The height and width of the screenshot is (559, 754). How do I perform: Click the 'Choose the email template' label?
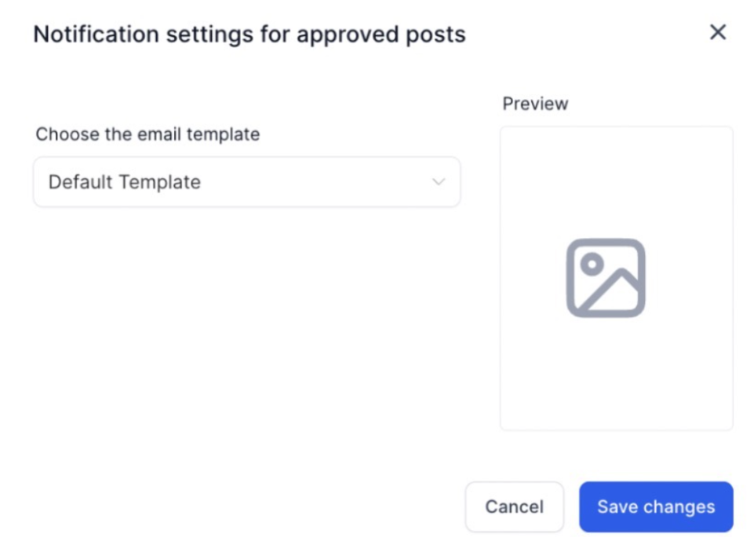[x=148, y=134]
